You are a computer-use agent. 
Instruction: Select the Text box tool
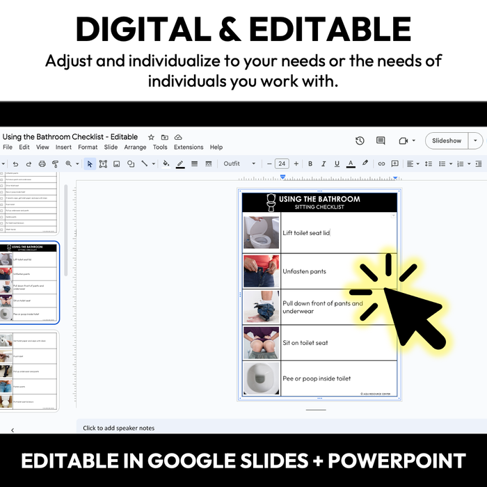[103, 164]
